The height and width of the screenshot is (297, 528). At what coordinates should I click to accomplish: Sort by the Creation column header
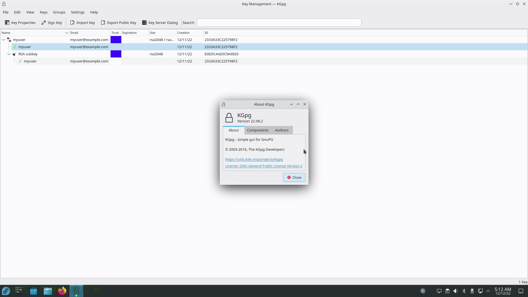(190, 33)
